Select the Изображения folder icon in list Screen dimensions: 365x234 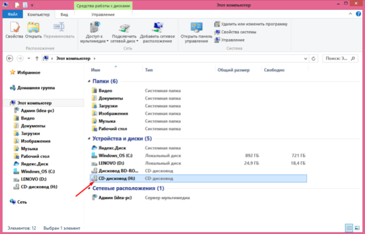(x=95, y=113)
